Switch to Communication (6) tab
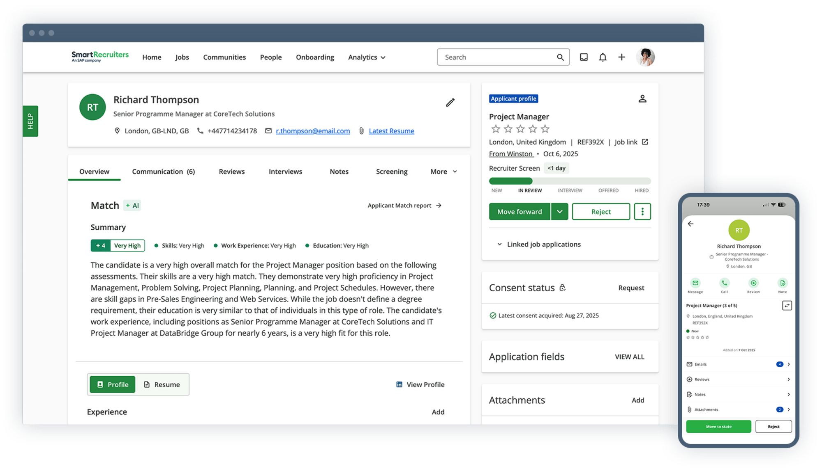The image size is (822, 471). [x=164, y=171]
